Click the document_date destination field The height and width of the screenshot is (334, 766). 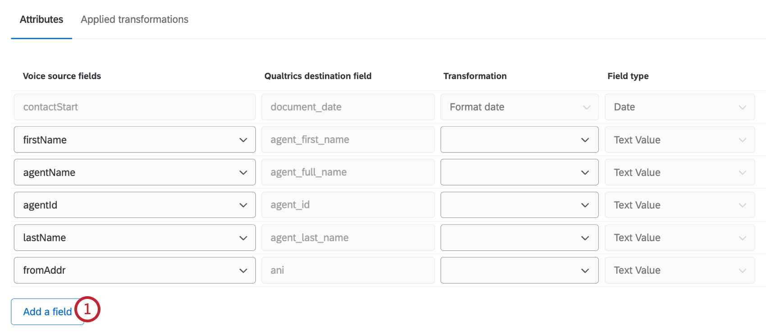(347, 107)
